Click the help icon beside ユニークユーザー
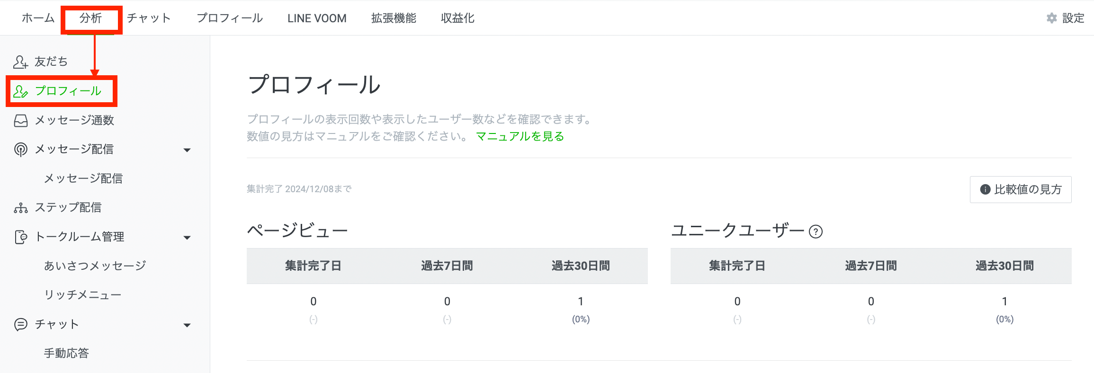The image size is (1094, 373). click(816, 231)
